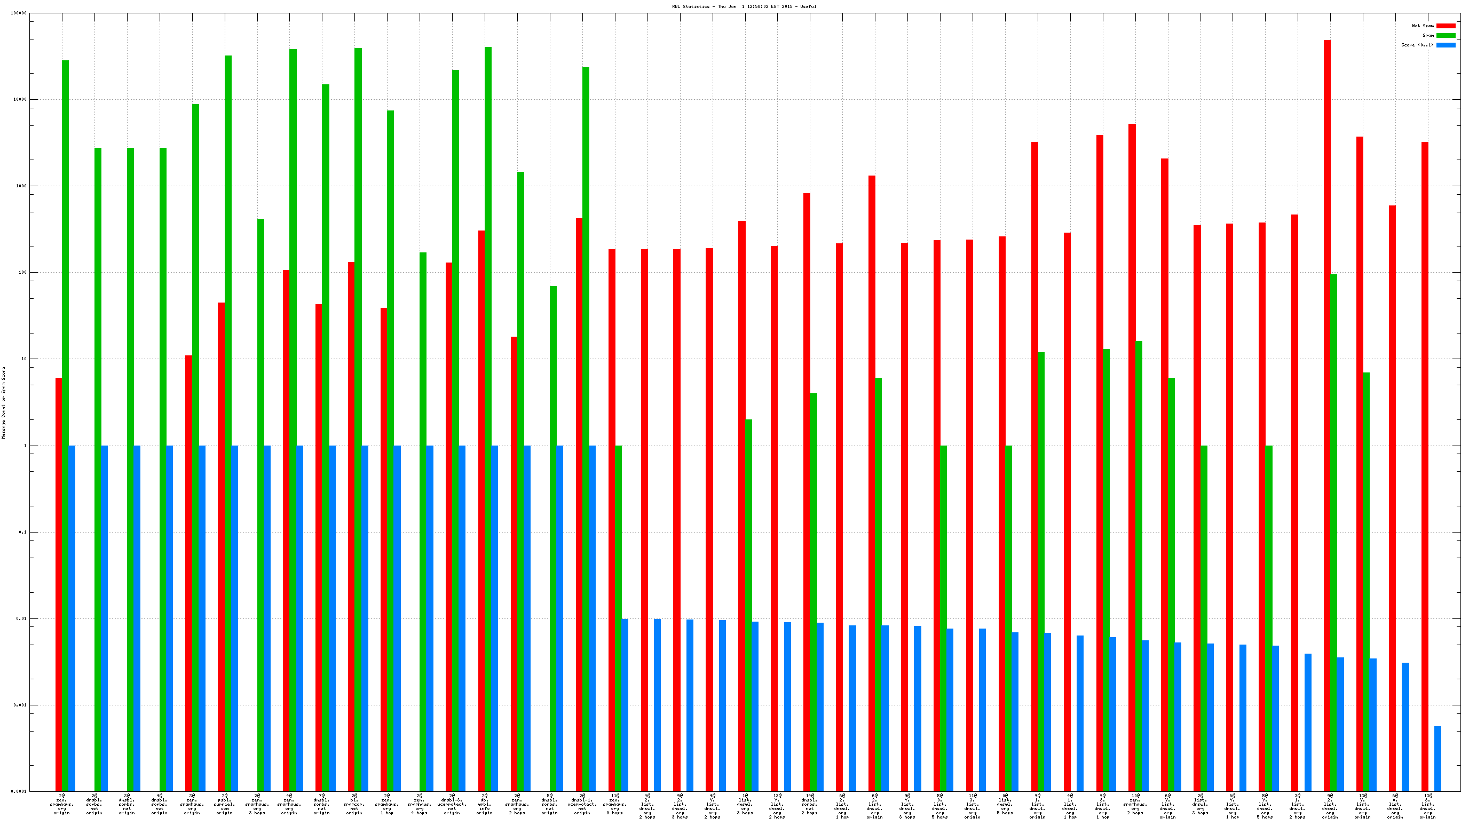Click the dnsbl-1.uceprotect.net origin x-axis label
This screenshot has width=1469, height=826.
coord(582,804)
